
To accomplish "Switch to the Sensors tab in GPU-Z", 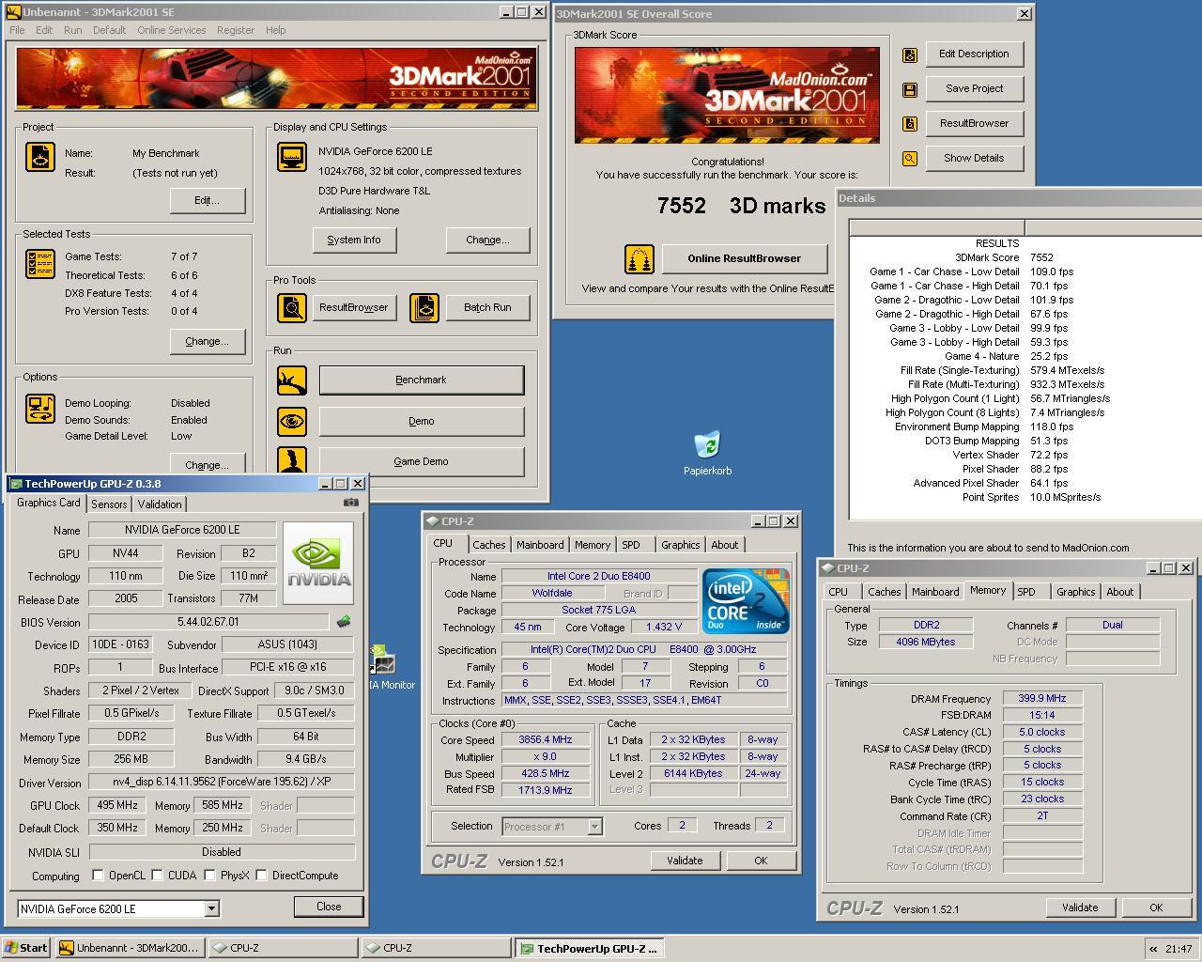I will coord(109,504).
